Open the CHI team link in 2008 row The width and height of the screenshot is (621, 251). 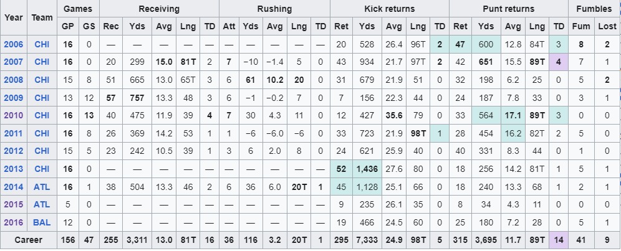point(42,80)
